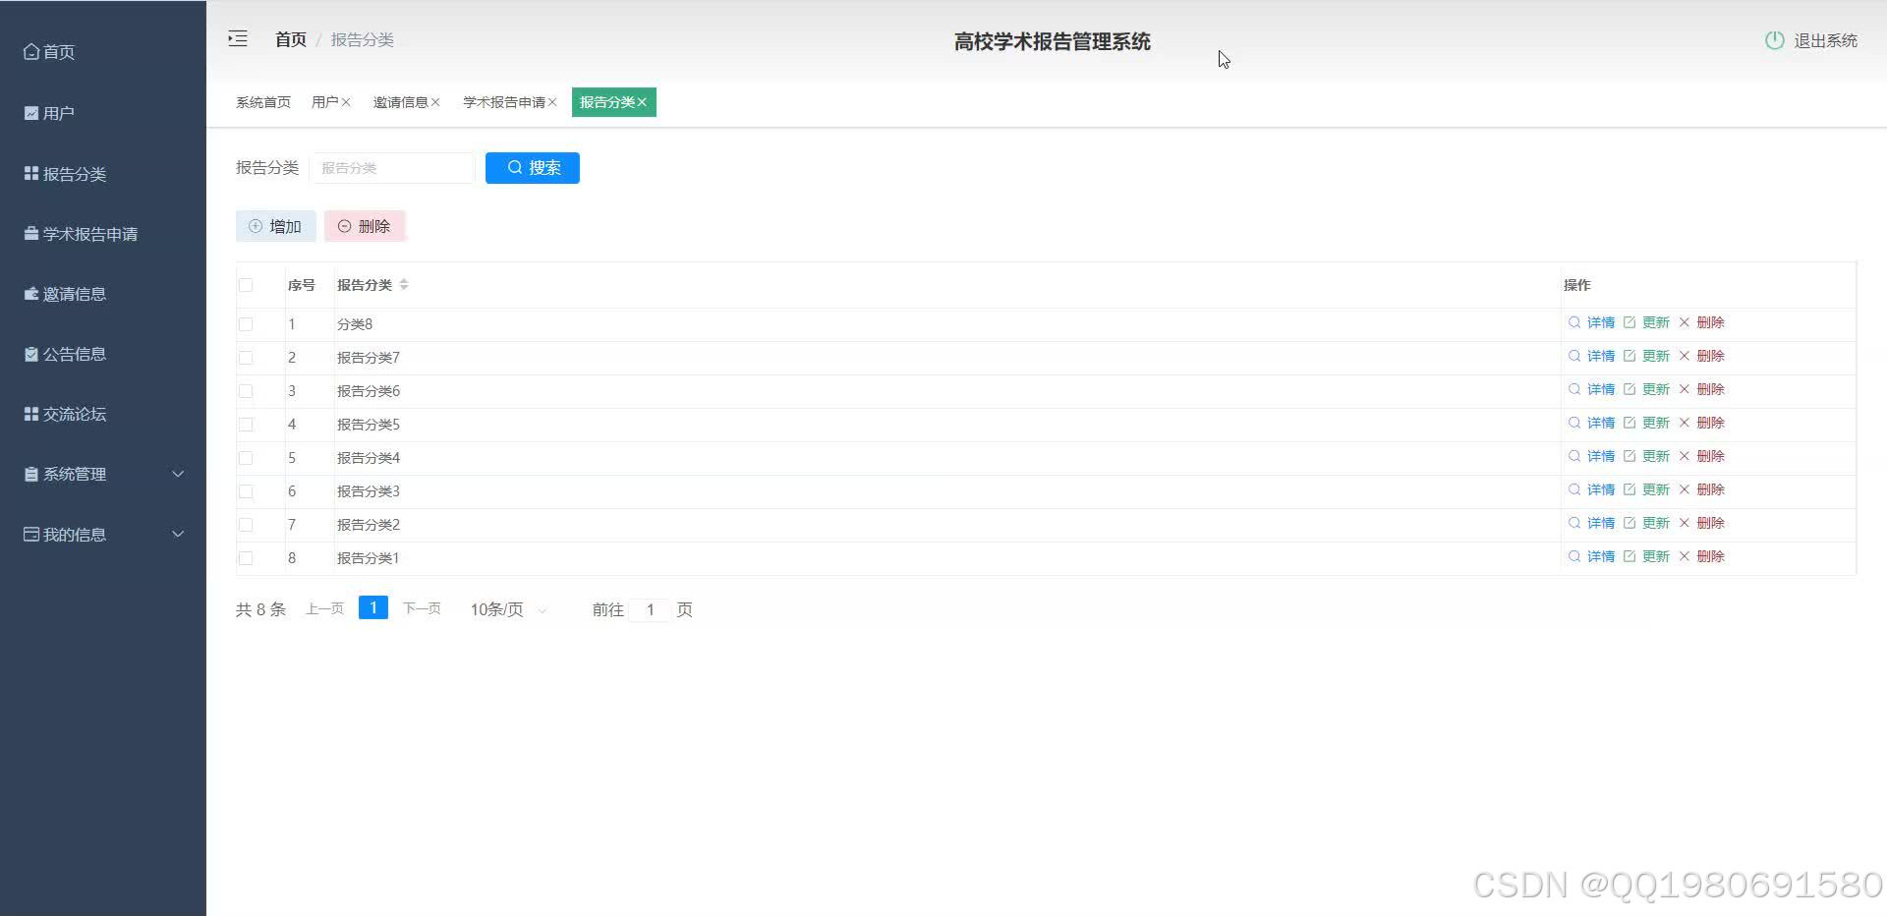Open 详情 for 报告分类7
Image resolution: width=1887 pixels, height=916 pixels.
pyautogui.click(x=1601, y=356)
